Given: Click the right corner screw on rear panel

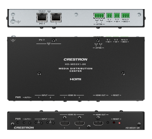Looking at the screenshot, I should coord(139,15).
